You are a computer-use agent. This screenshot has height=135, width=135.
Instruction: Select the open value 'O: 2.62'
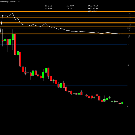[48, 6]
